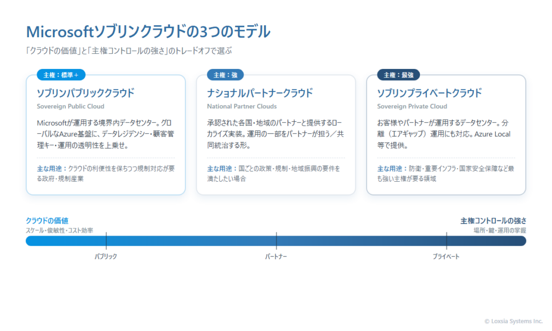Viewport: 552px width, 331px height.
Task: Select the 主権：強 badge
Action: [225, 75]
